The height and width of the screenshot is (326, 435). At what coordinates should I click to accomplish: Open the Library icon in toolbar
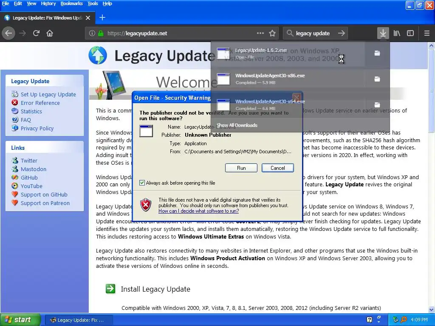397,33
